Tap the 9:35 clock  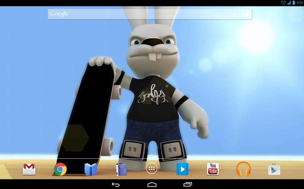tap(300, 3)
